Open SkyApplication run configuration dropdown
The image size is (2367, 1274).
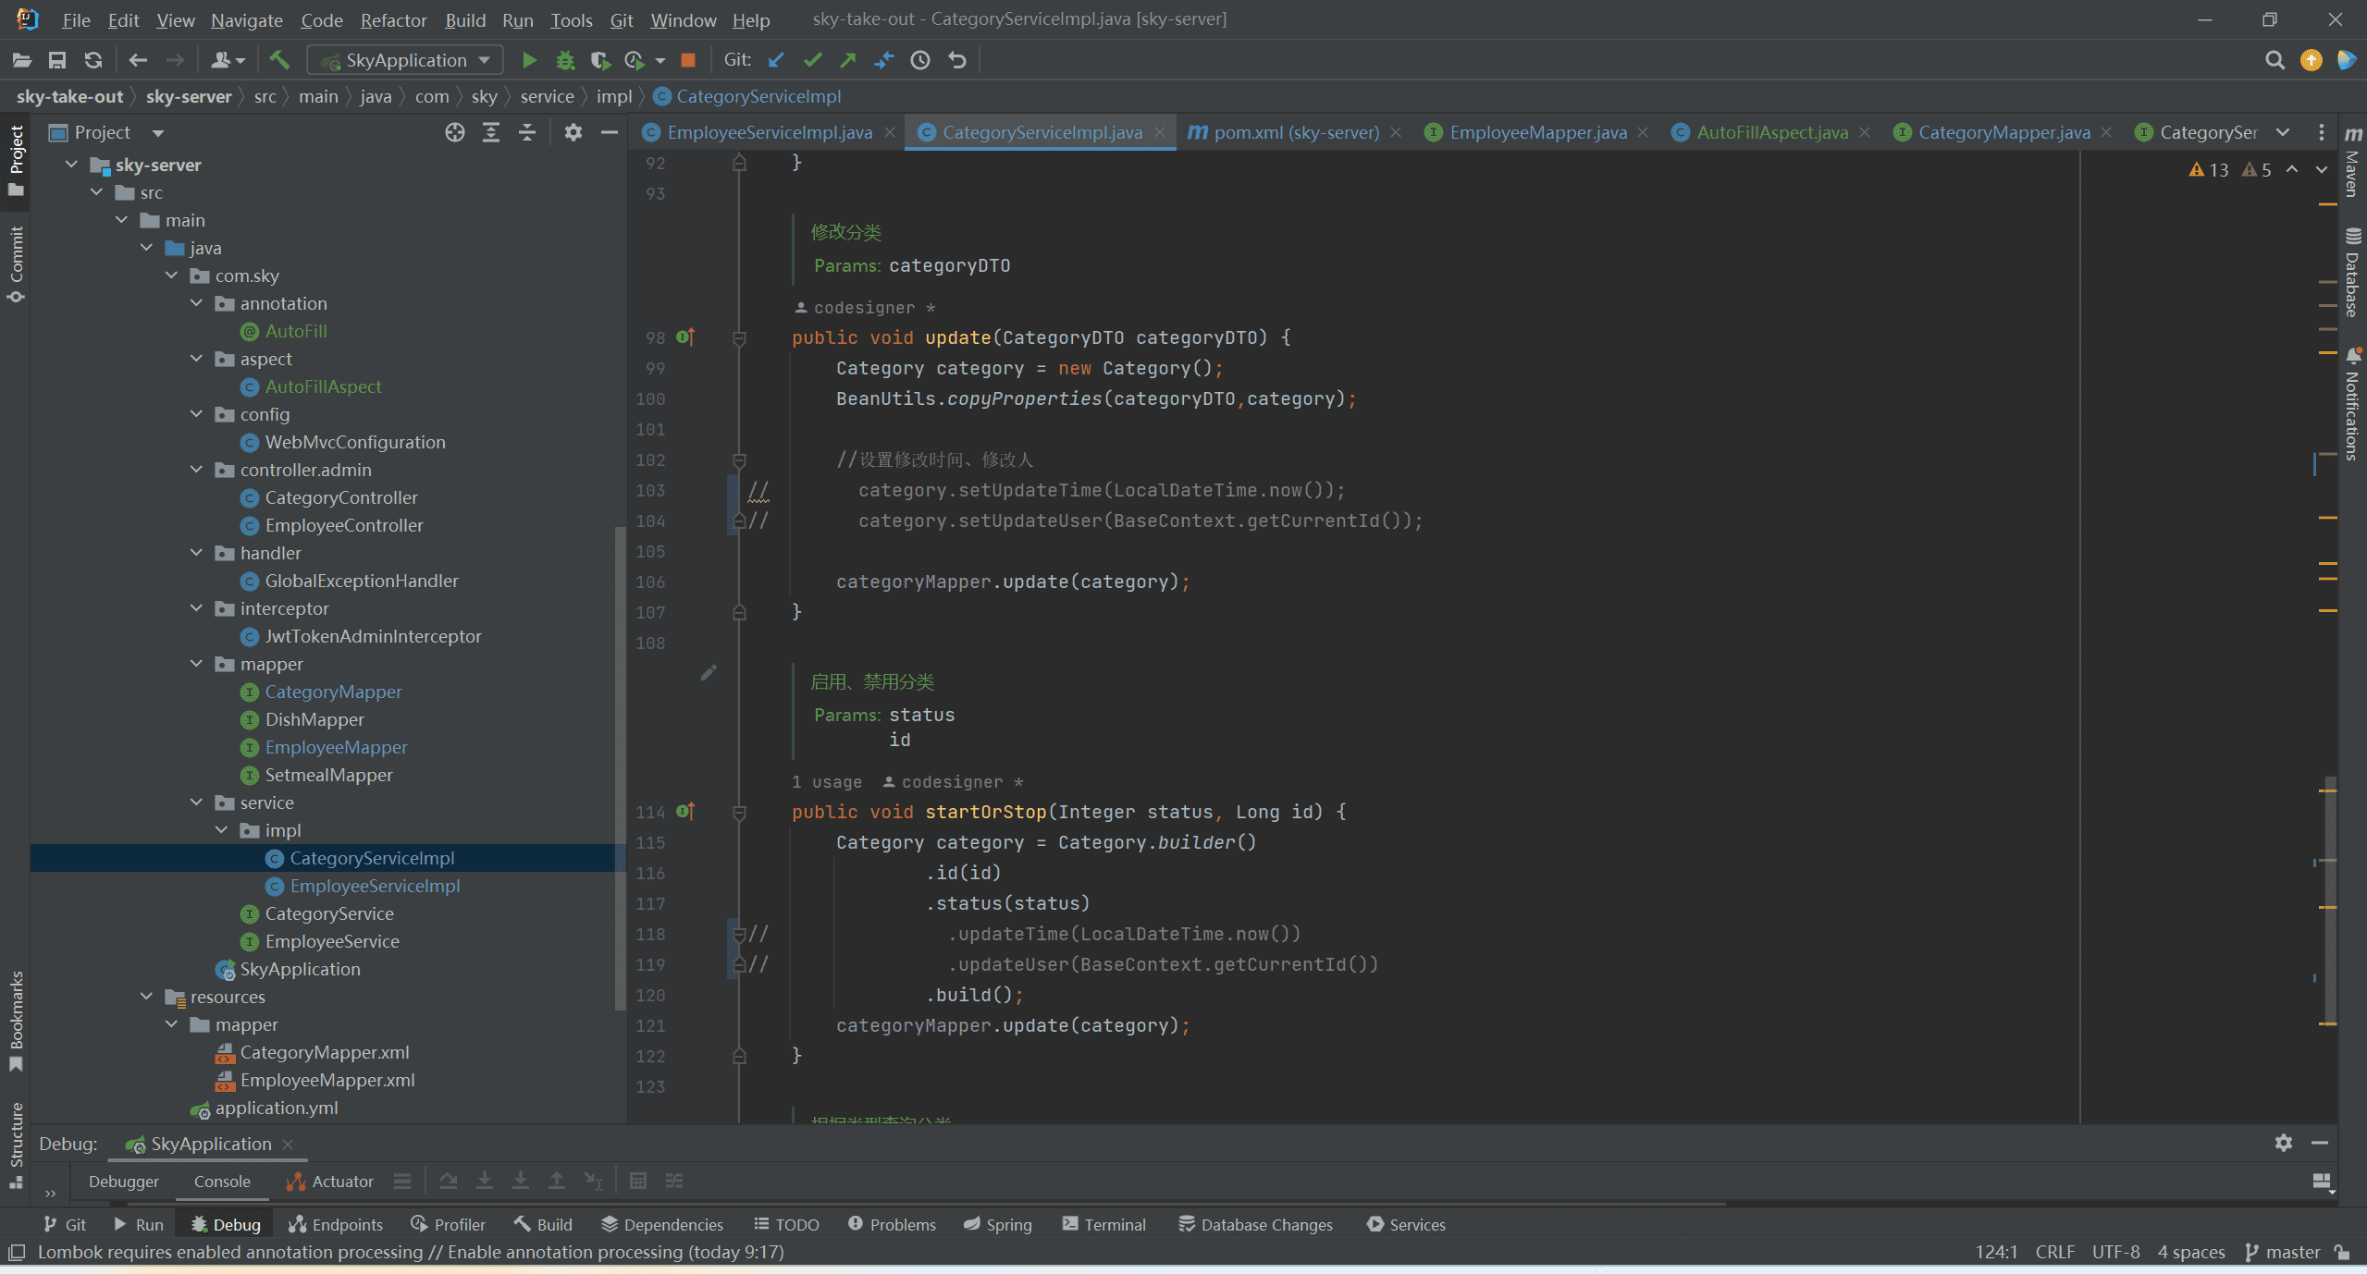[405, 60]
